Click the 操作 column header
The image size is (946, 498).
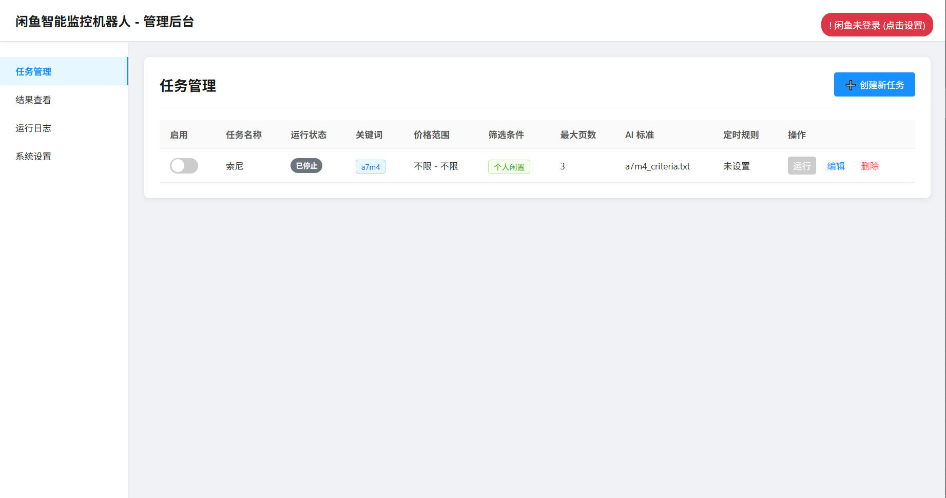pos(797,135)
